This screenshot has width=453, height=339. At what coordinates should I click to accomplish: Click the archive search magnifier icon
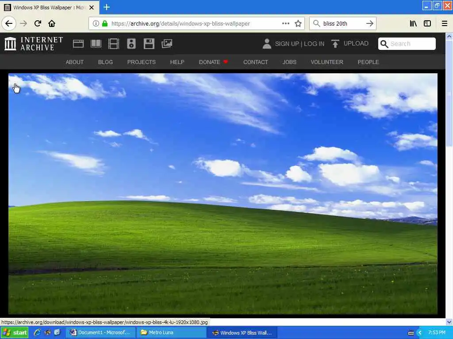(x=384, y=44)
